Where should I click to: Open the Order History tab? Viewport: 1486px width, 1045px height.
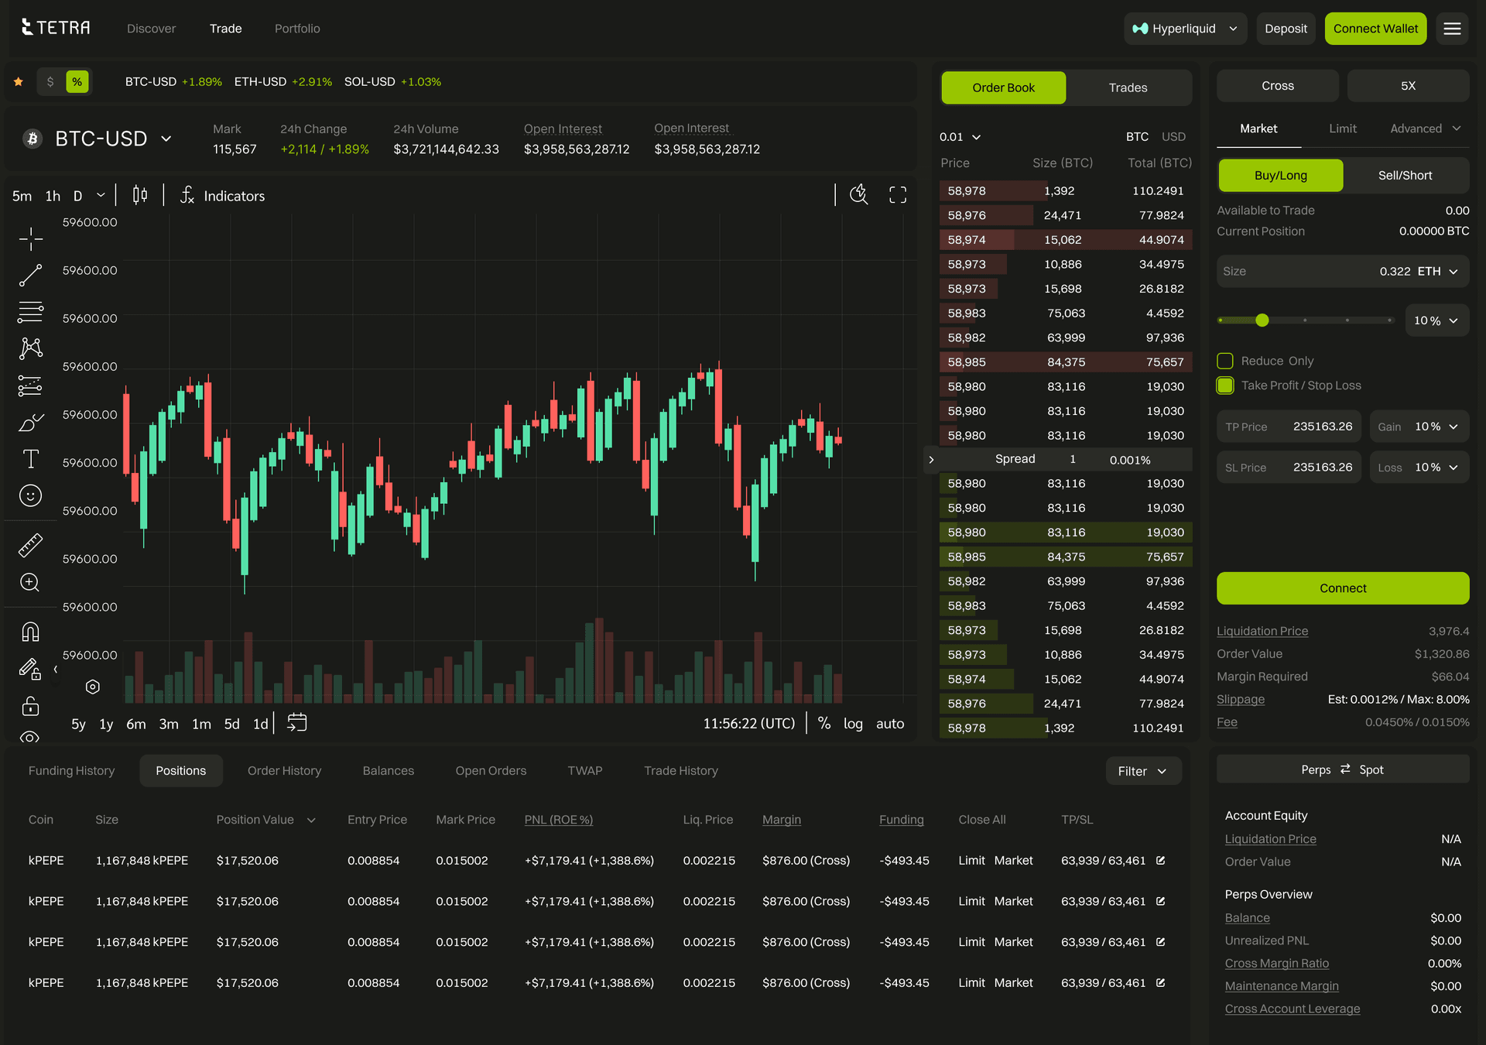(284, 770)
